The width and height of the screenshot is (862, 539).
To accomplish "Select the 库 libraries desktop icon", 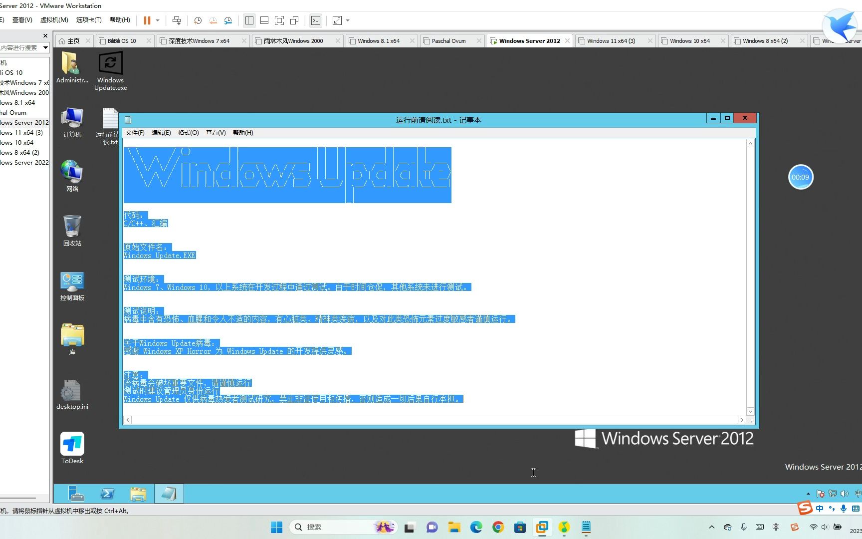I will pyautogui.click(x=72, y=339).
